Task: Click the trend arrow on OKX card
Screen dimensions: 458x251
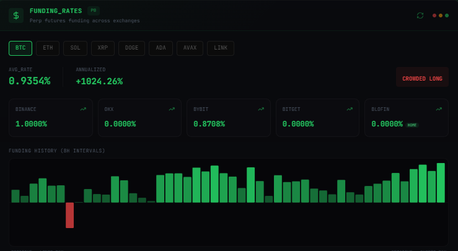Action: 172,109
